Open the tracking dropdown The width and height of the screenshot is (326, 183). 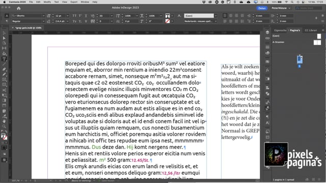click(x=112, y=21)
